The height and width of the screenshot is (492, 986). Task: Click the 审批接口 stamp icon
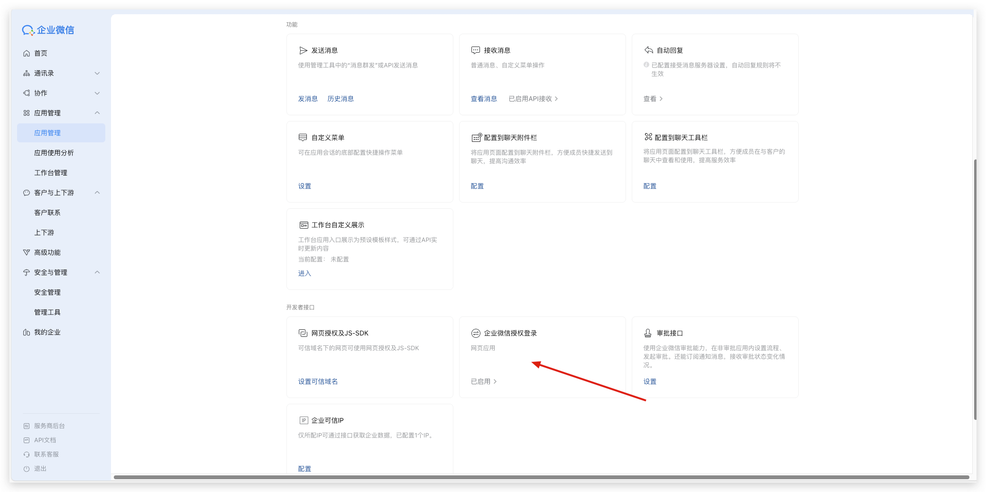tap(648, 333)
